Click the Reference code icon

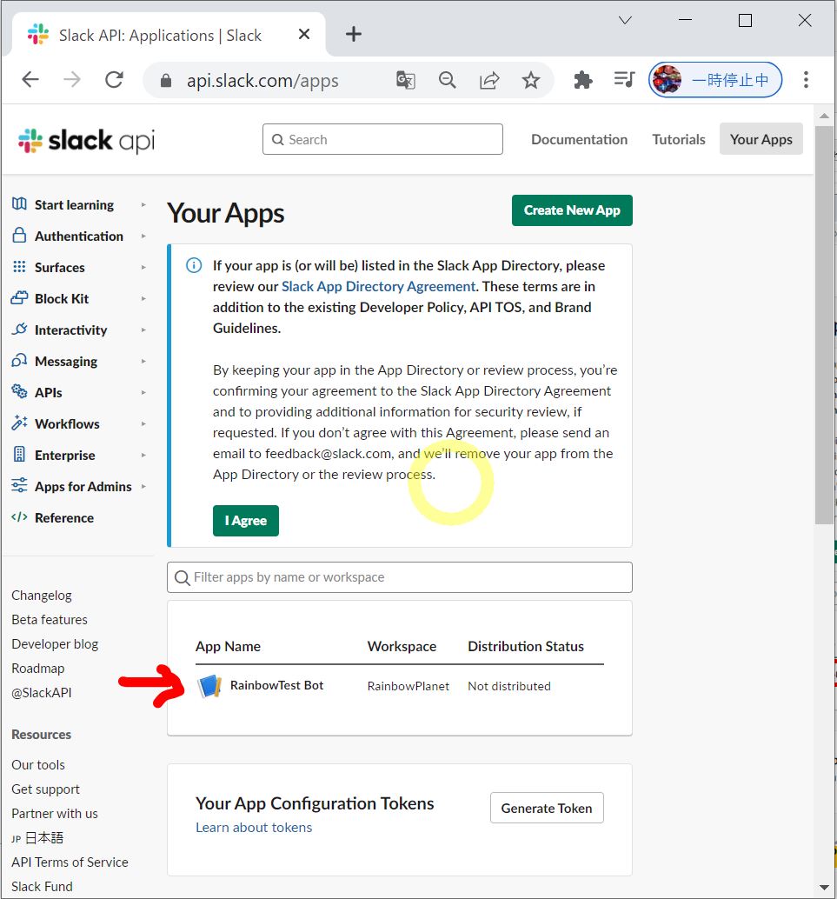click(x=19, y=517)
